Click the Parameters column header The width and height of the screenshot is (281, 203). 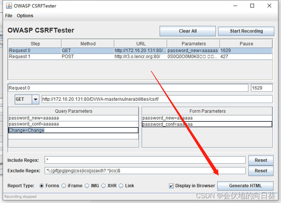[194, 44]
